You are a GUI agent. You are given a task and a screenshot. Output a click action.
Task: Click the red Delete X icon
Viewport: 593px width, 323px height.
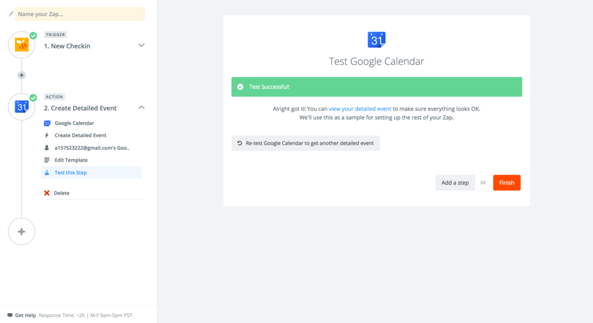47,193
